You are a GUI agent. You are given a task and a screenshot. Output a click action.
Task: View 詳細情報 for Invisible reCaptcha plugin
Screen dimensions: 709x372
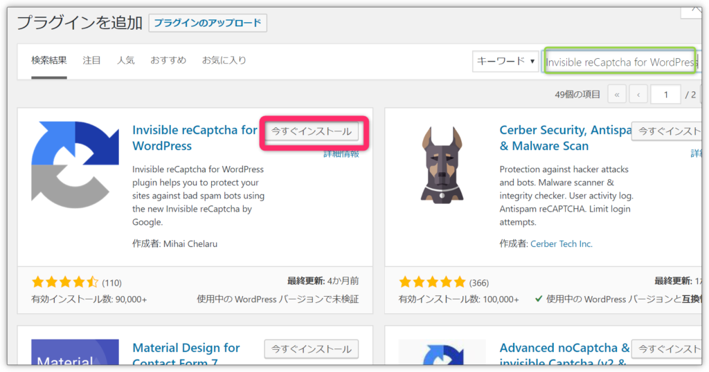(x=341, y=154)
